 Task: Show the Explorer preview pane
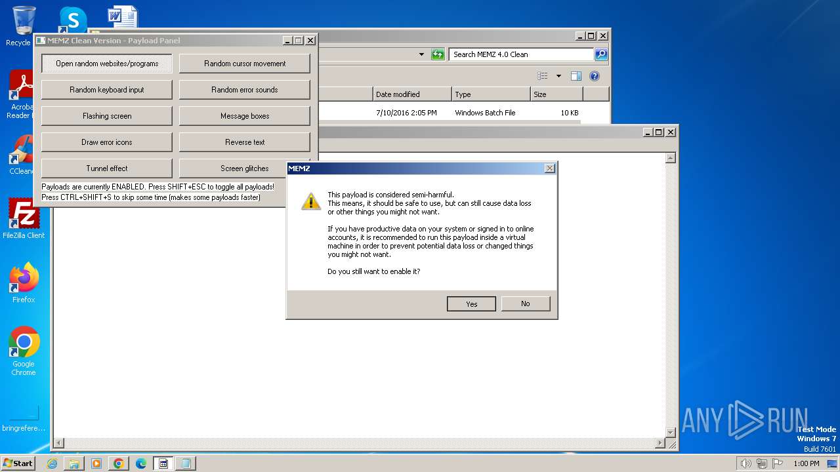click(x=576, y=76)
